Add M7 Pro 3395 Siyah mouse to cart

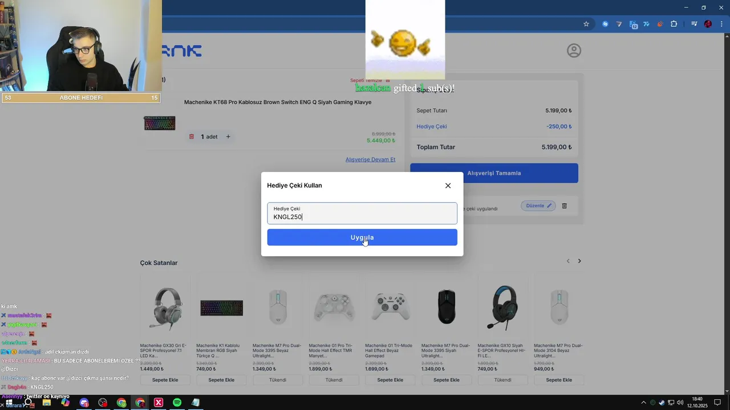click(x=447, y=380)
